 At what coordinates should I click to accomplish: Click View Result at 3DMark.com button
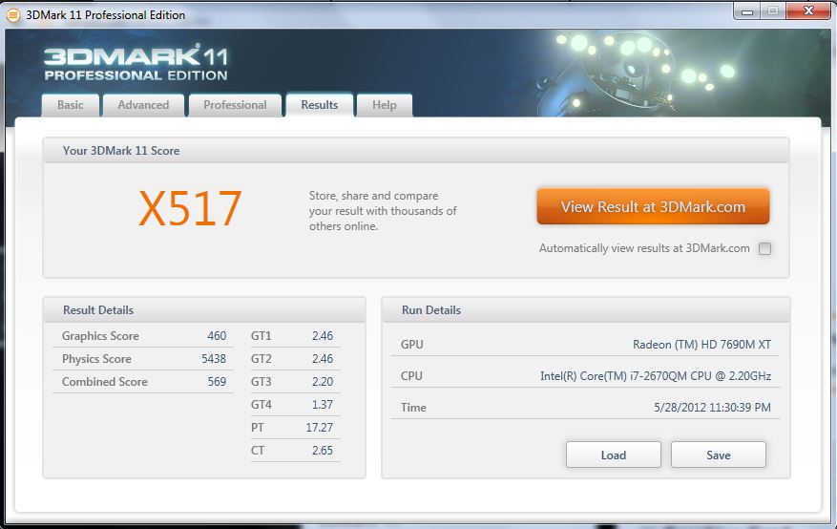pos(653,206)
